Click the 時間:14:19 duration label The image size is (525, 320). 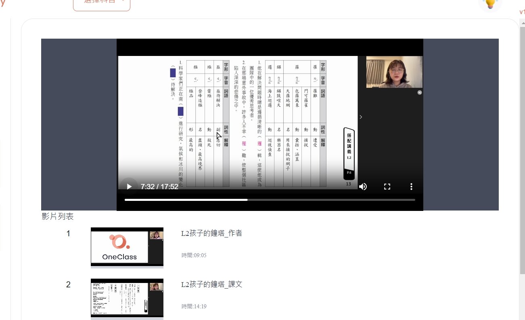point(194,306)
